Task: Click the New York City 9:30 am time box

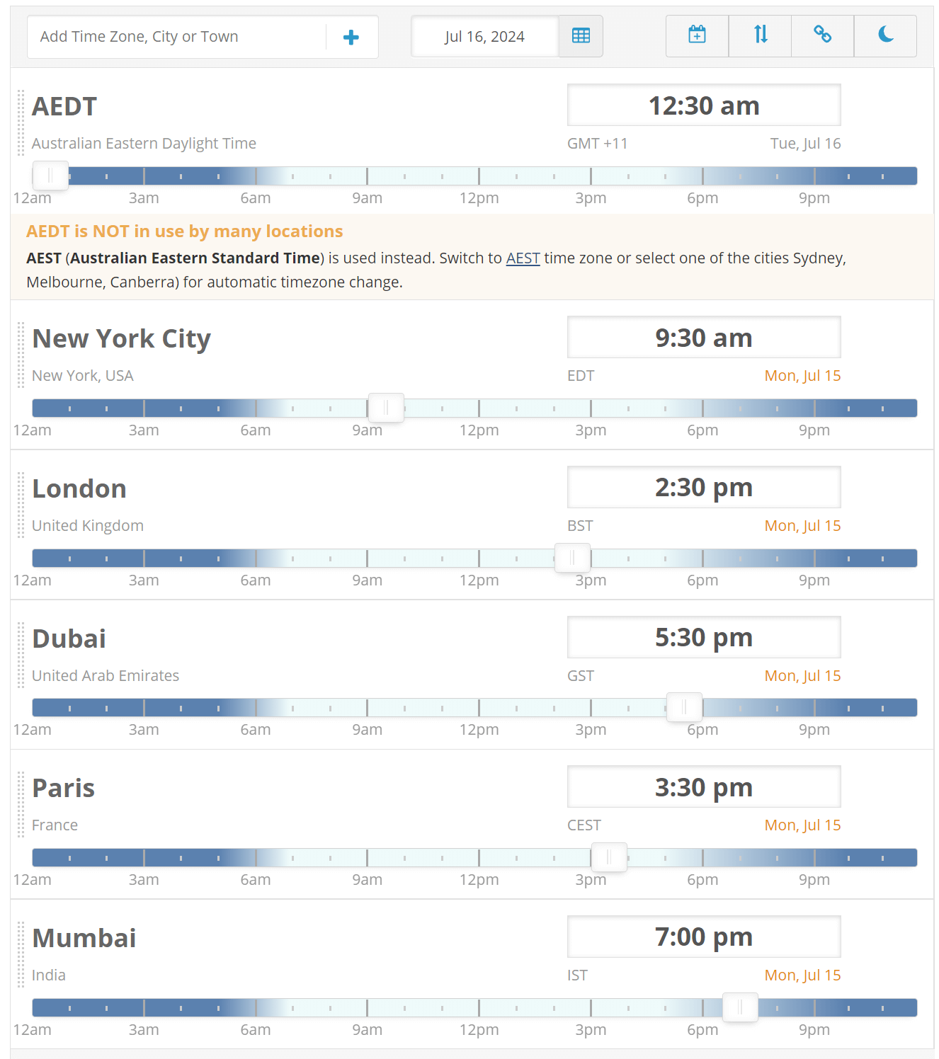Action: tap(704, 338)
